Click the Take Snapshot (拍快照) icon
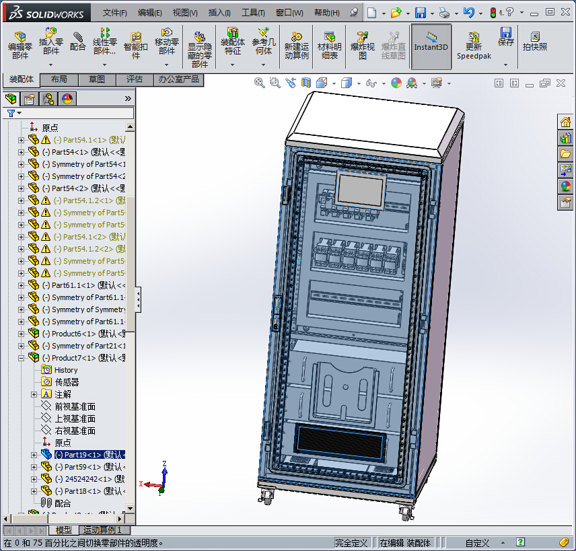This screenshot has height=551, width=576. tap(535, 42)
